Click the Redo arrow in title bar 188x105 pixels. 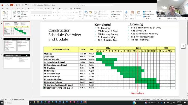[23, 5]
